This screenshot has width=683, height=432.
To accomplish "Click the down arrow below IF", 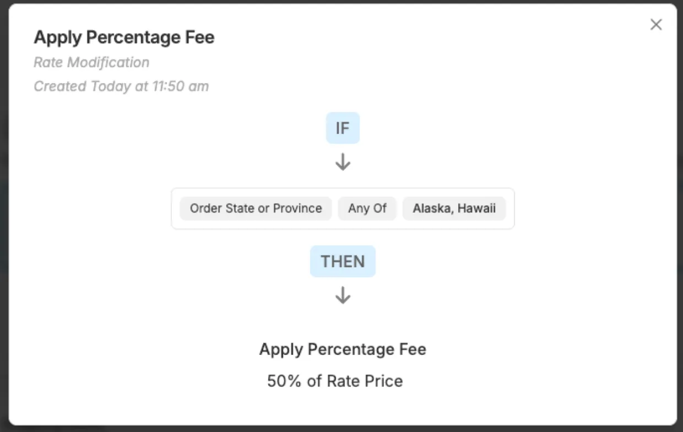I will (343, 162).
